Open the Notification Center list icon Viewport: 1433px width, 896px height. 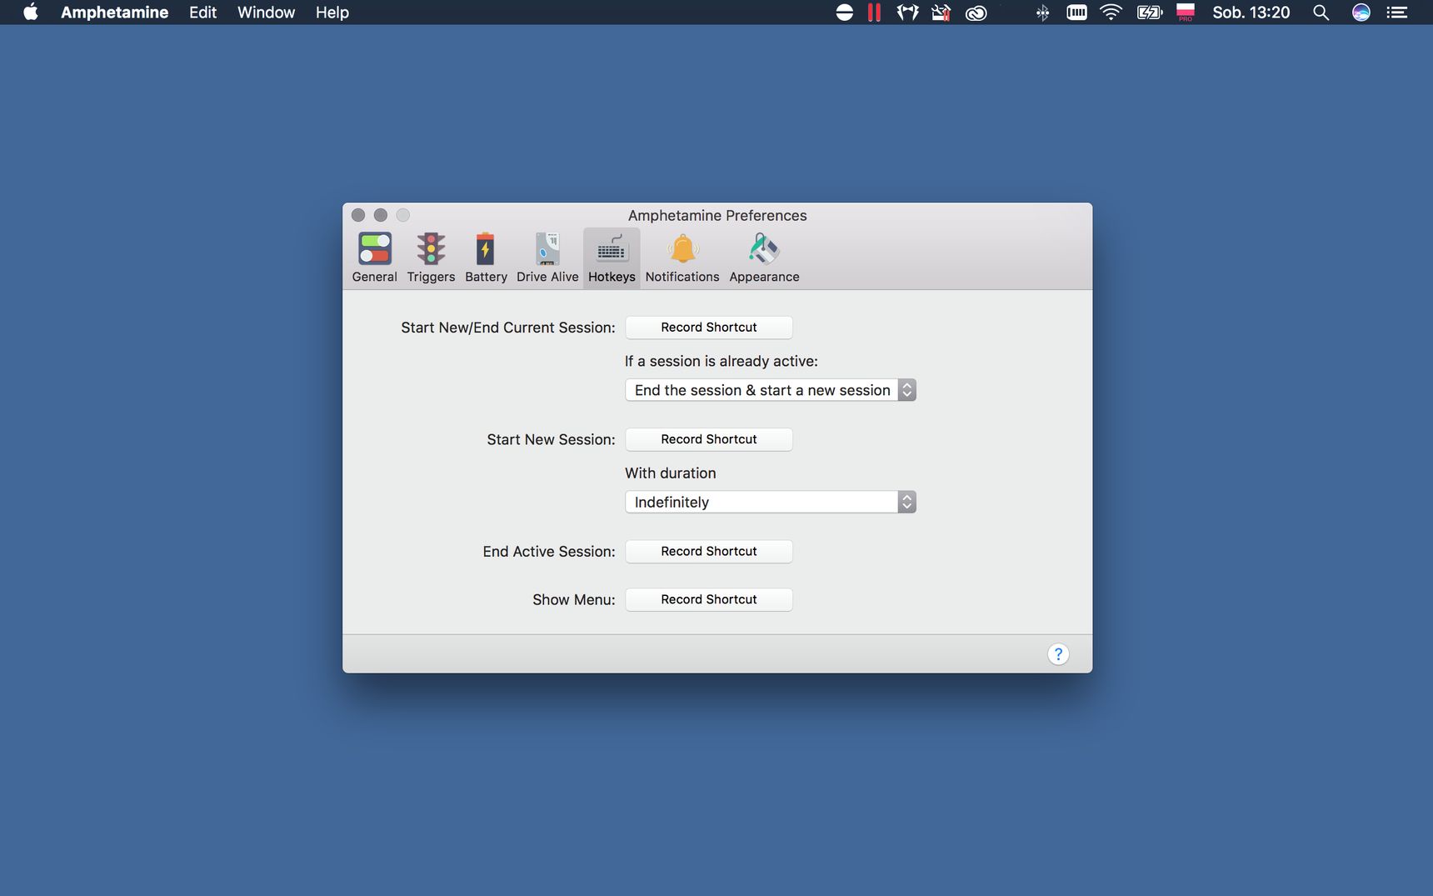(x=1397, y=13)
